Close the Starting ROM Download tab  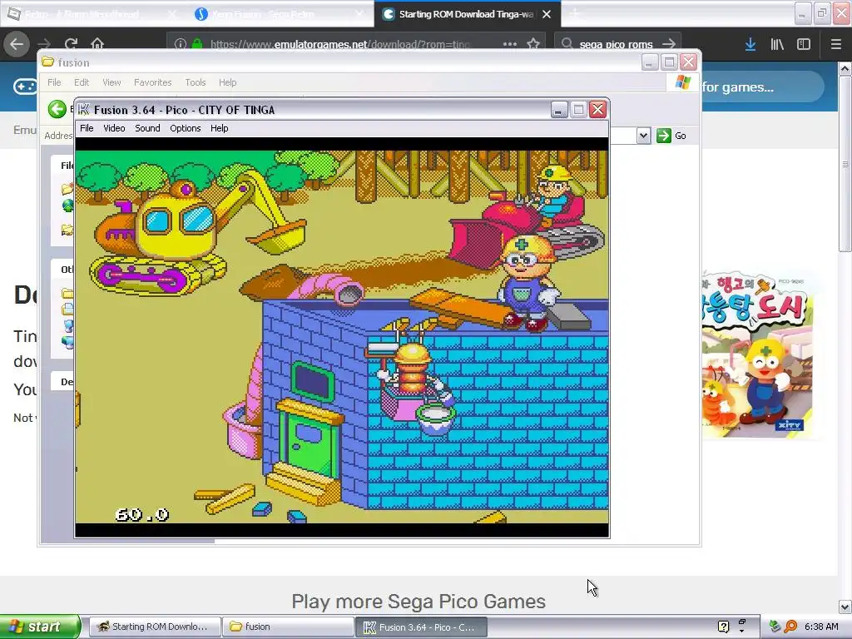(x=547, y=14)
